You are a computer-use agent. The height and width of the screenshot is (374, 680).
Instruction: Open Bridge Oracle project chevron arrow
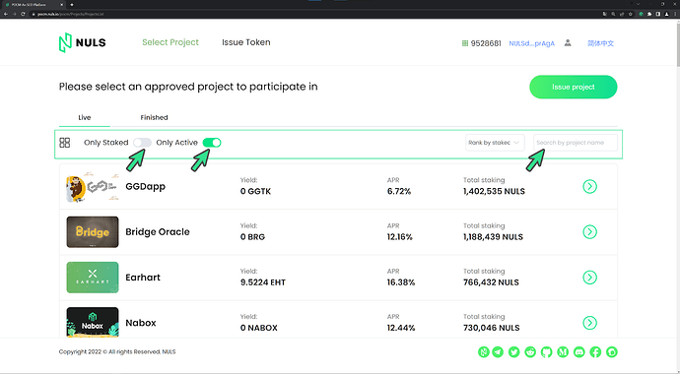[589, 232]
